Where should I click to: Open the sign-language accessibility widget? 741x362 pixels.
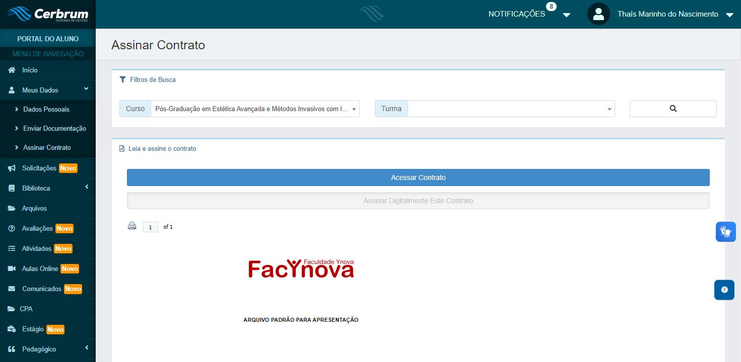(x=725, y=232)
